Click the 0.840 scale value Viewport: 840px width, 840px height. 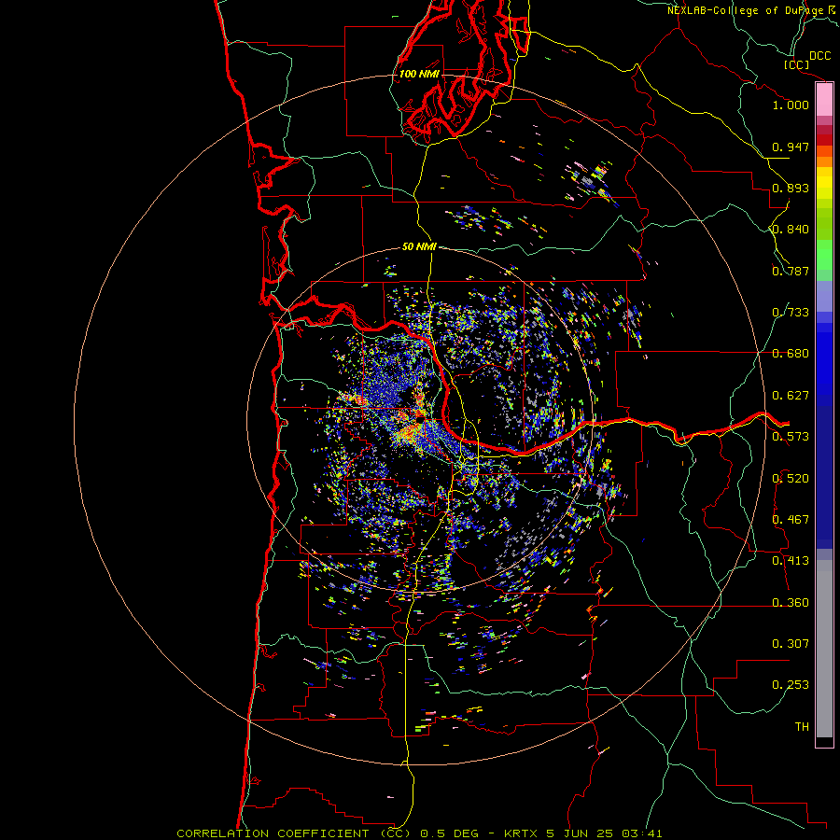(x=791, y=230)
